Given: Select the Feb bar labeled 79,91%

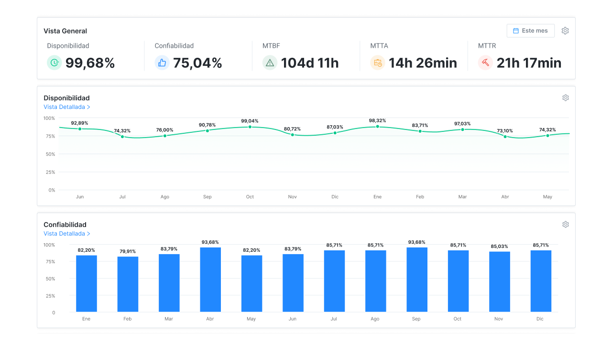Looking at the screenshot, I should click(128, 285).
